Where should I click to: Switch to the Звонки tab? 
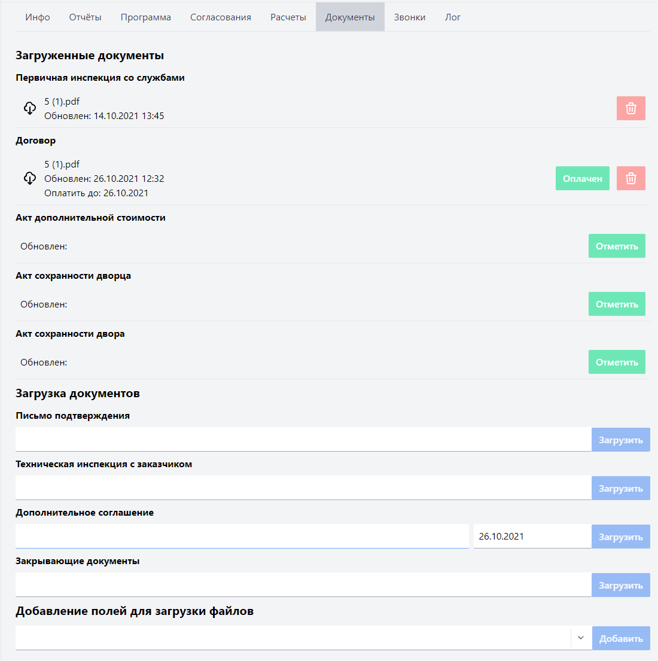(x=410, y=17)
